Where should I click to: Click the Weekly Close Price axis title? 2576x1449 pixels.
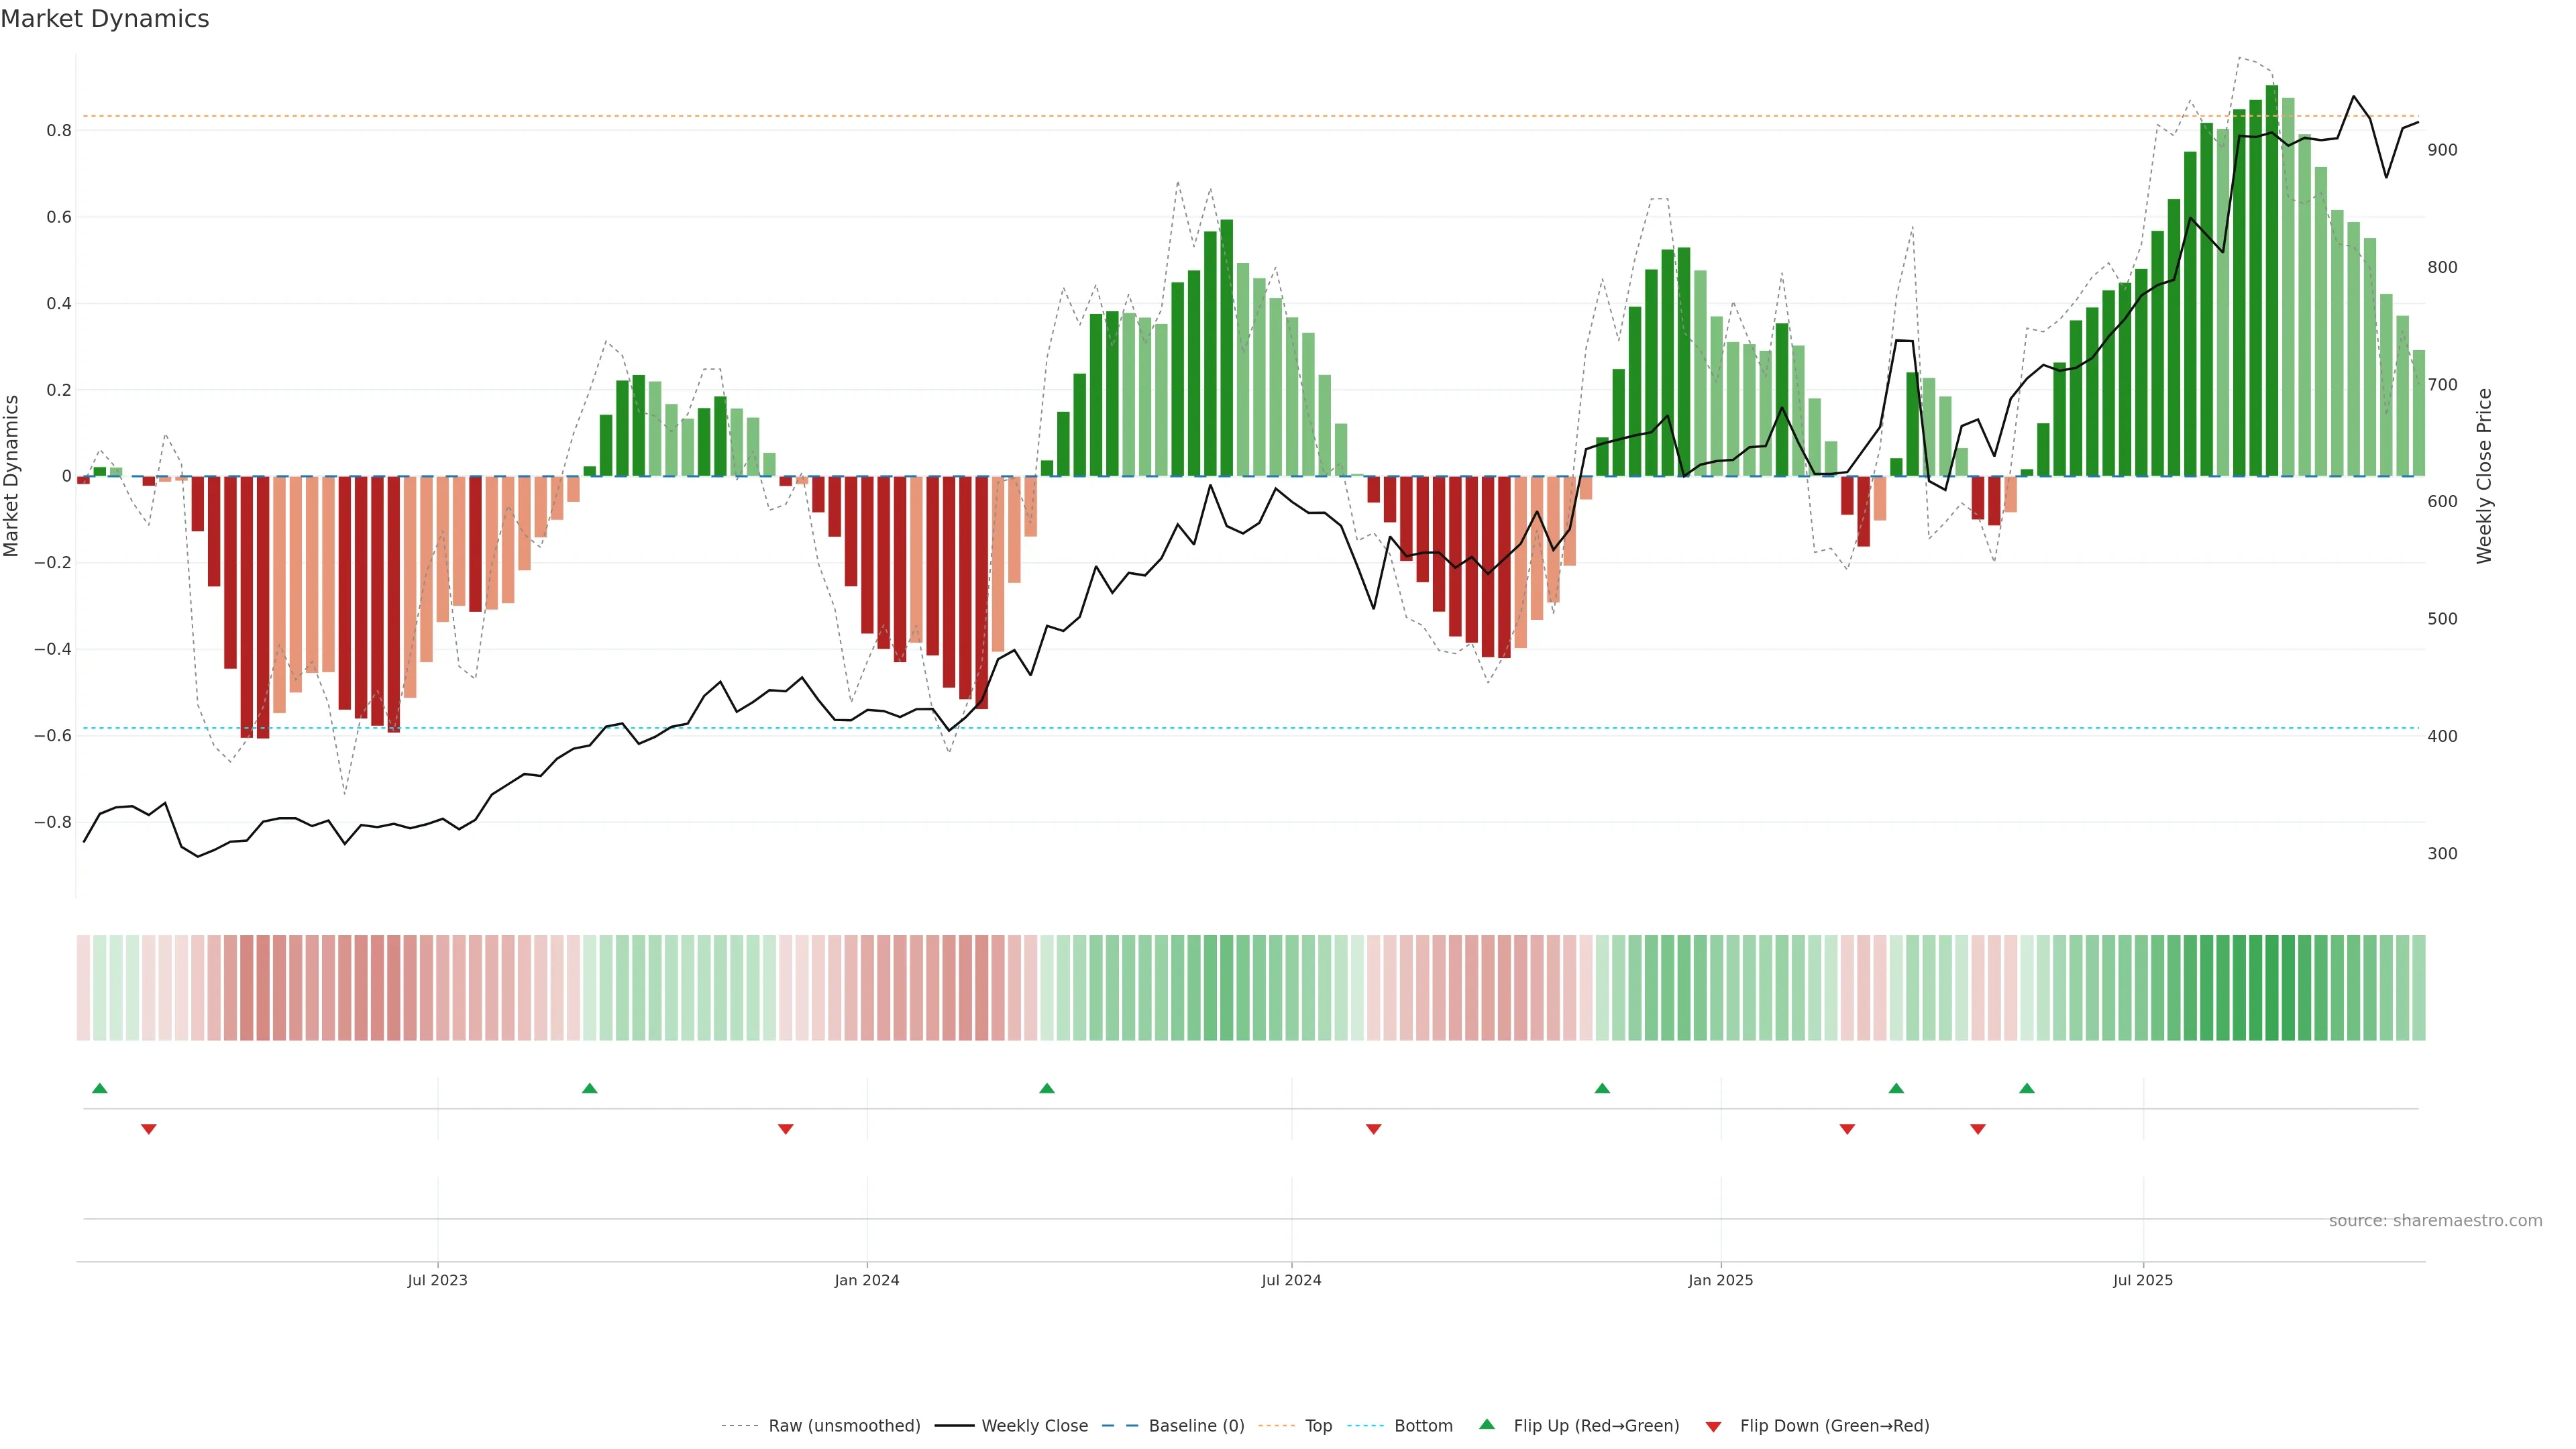(x=2484, y=476)
